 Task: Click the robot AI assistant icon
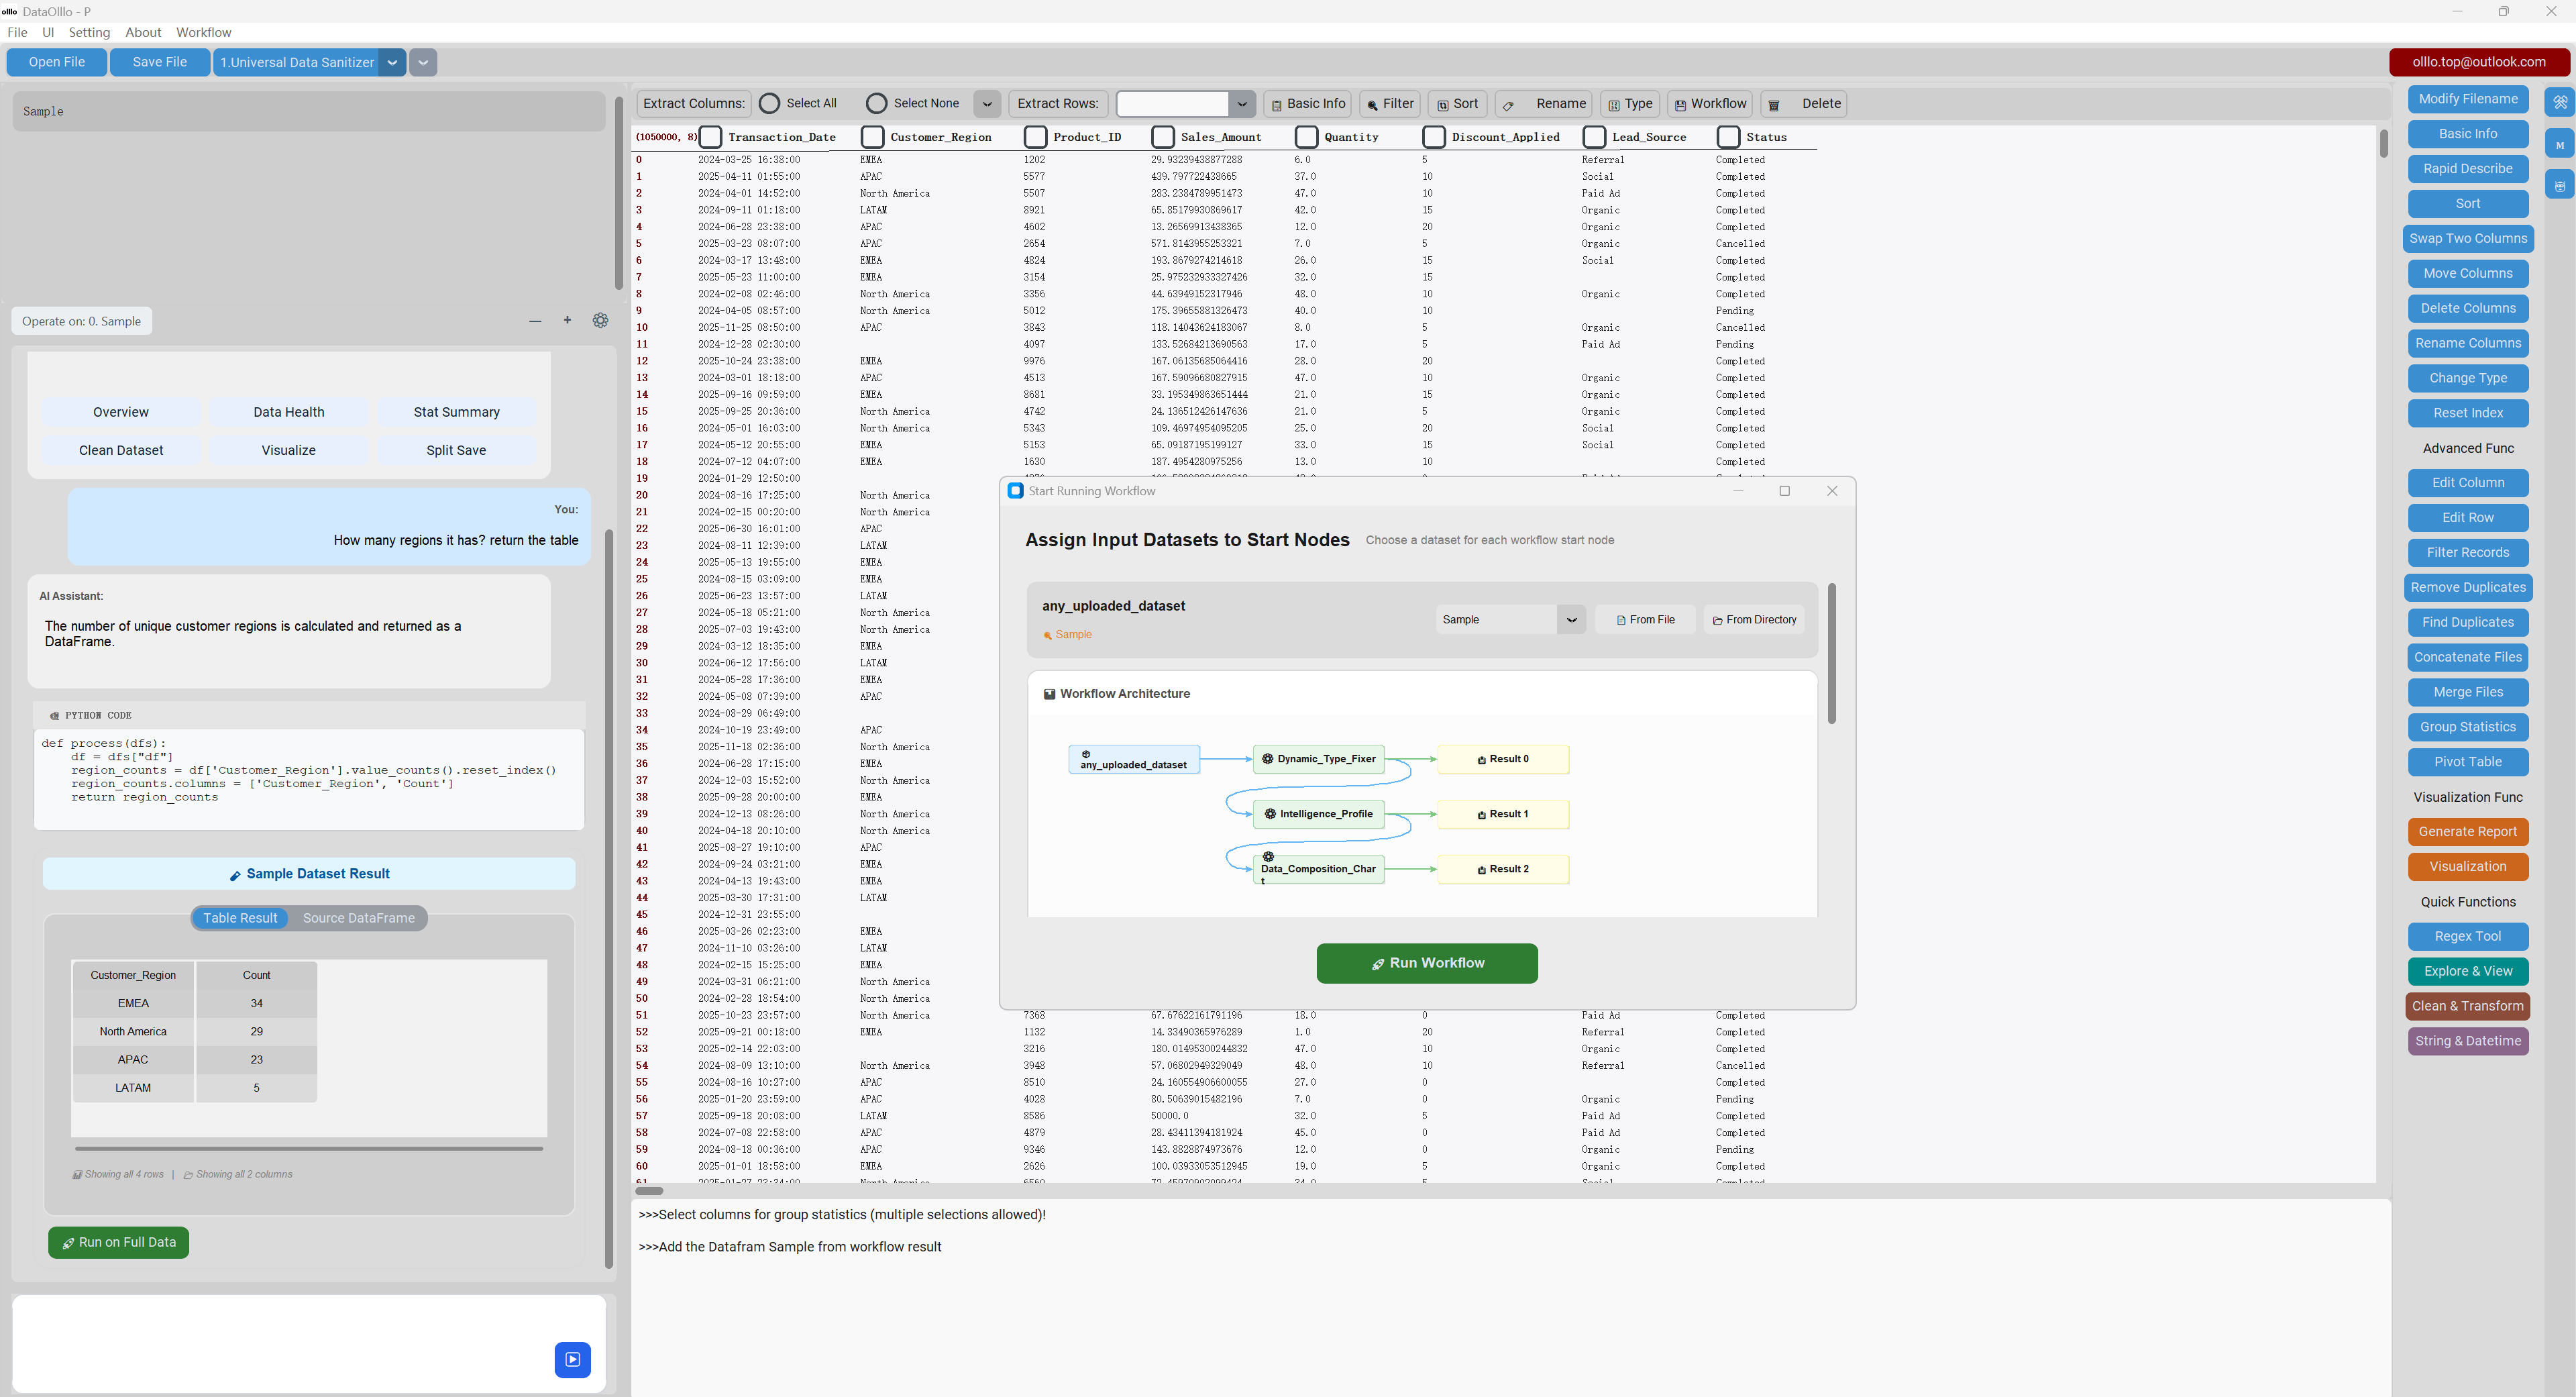(x=2559, y=186)
